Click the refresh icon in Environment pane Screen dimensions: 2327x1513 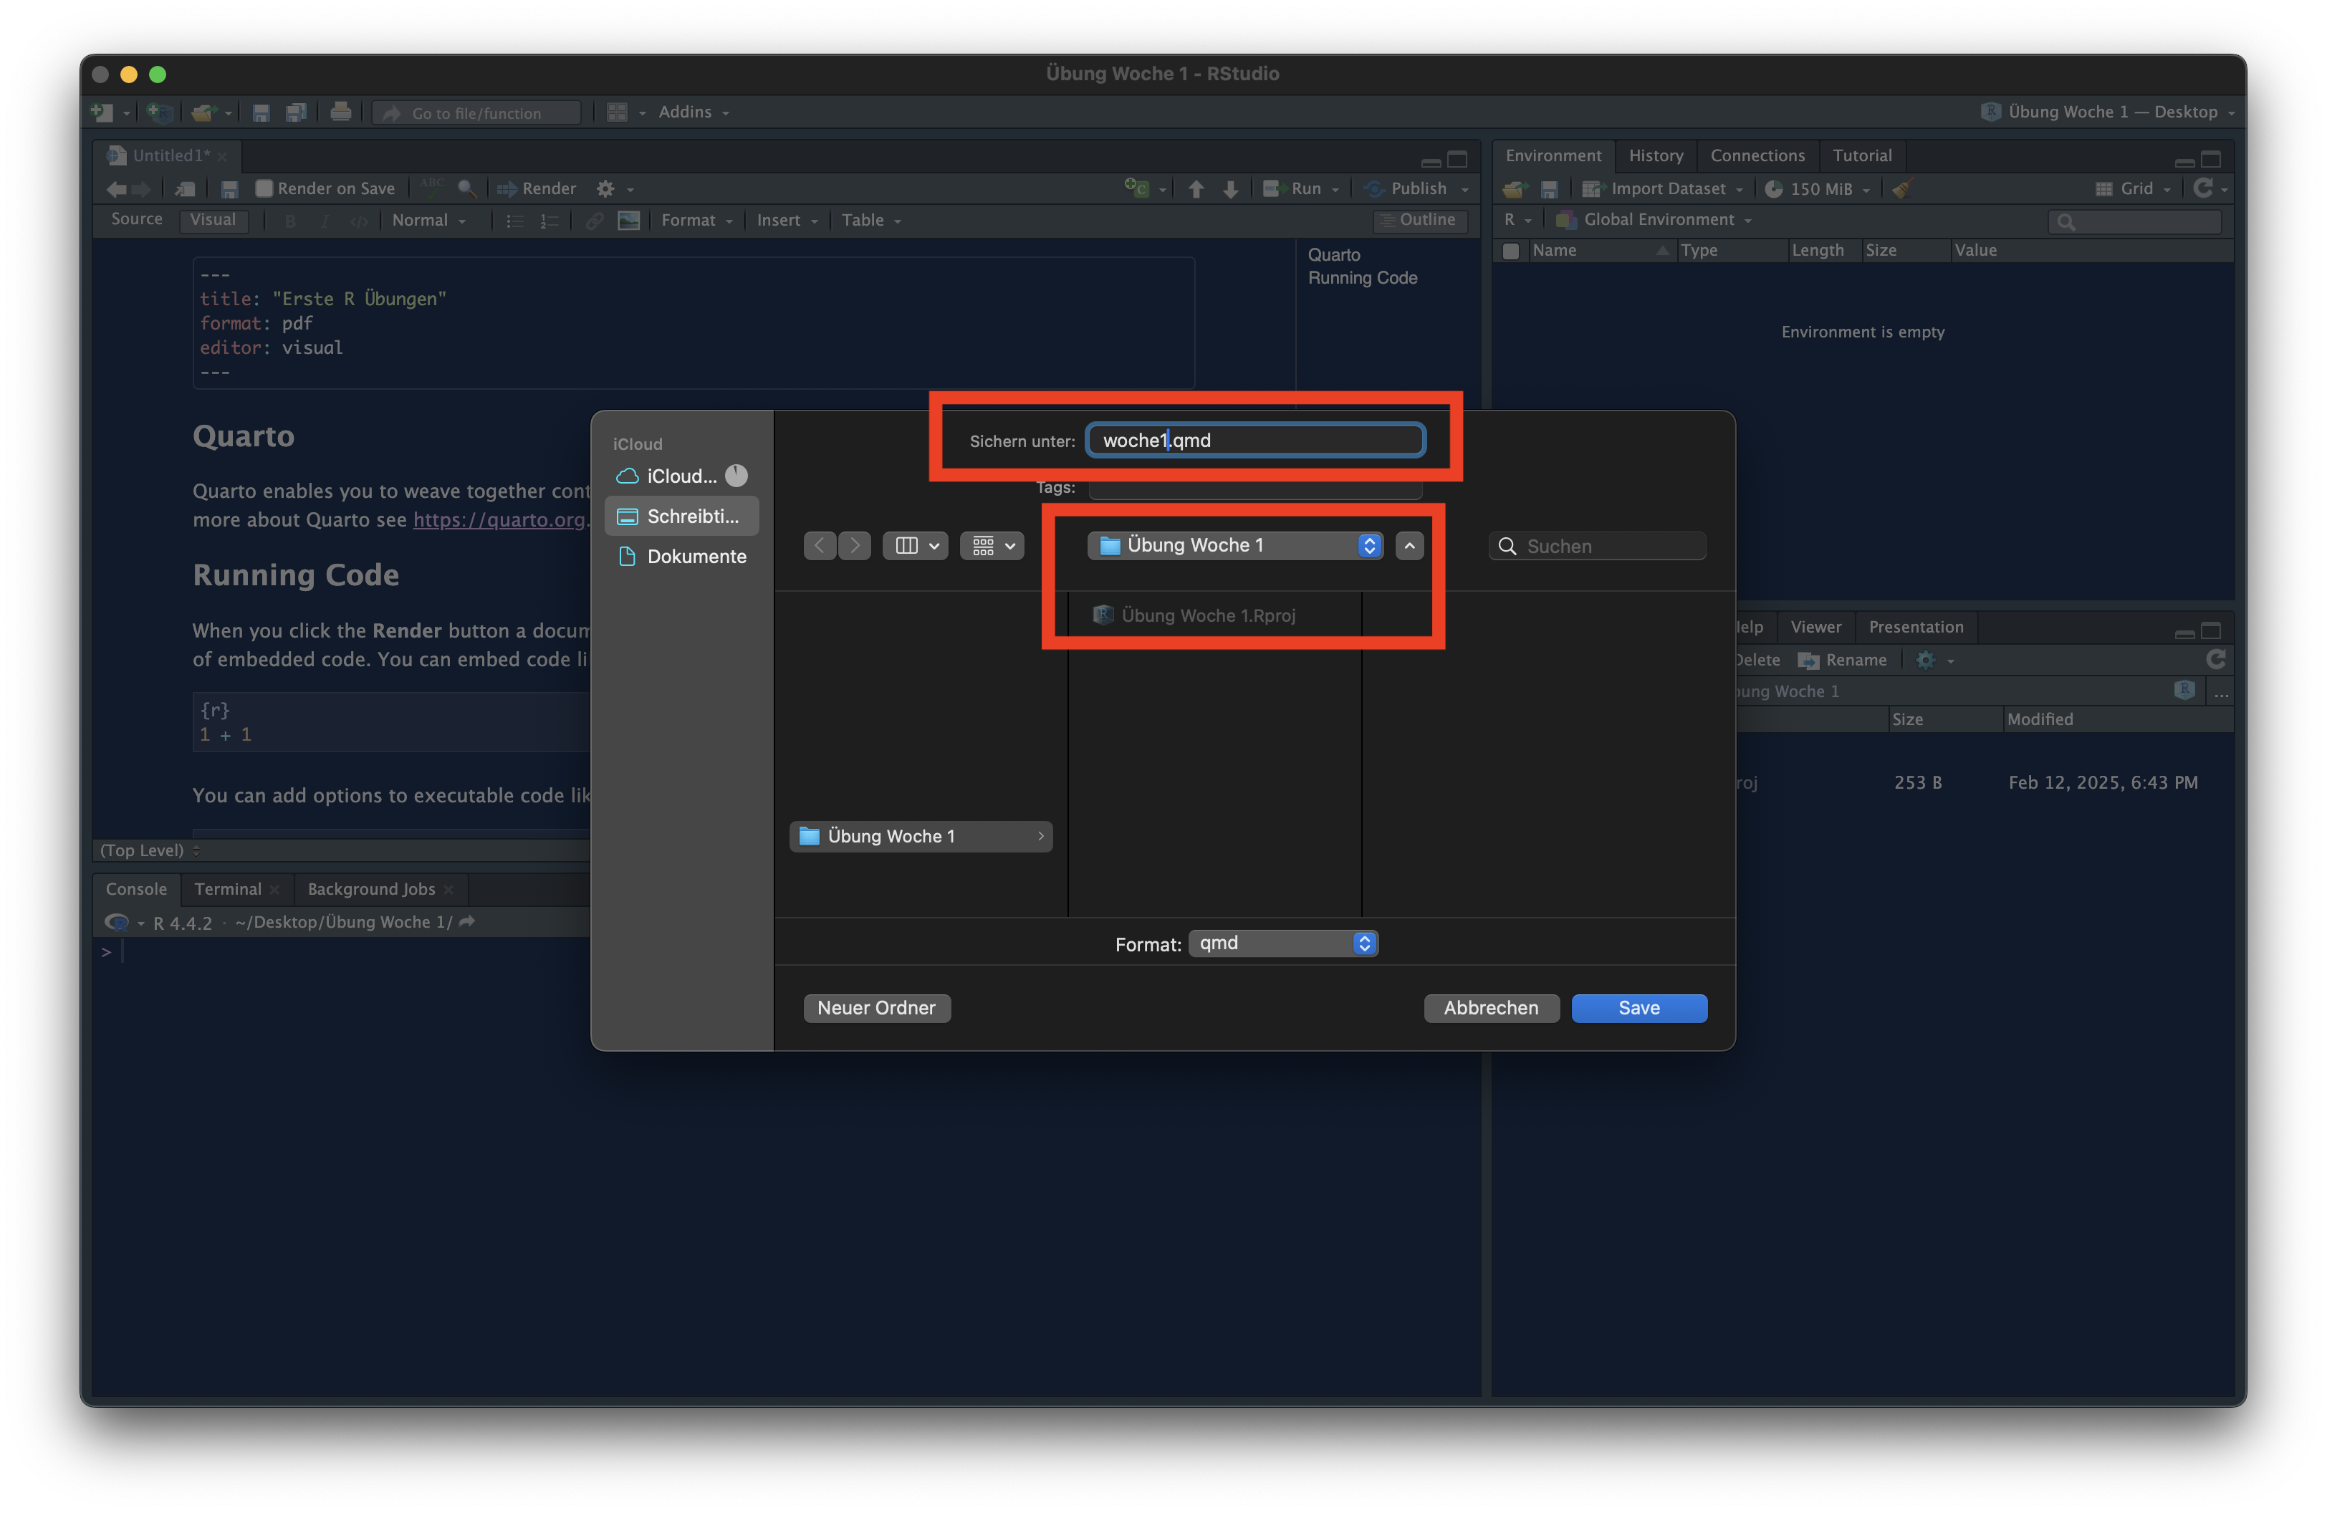click(x=2203, y=188)
